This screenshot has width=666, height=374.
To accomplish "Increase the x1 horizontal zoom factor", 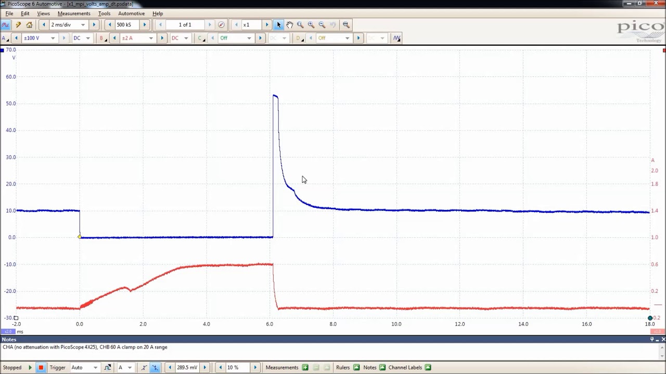I will pos(267,25).
